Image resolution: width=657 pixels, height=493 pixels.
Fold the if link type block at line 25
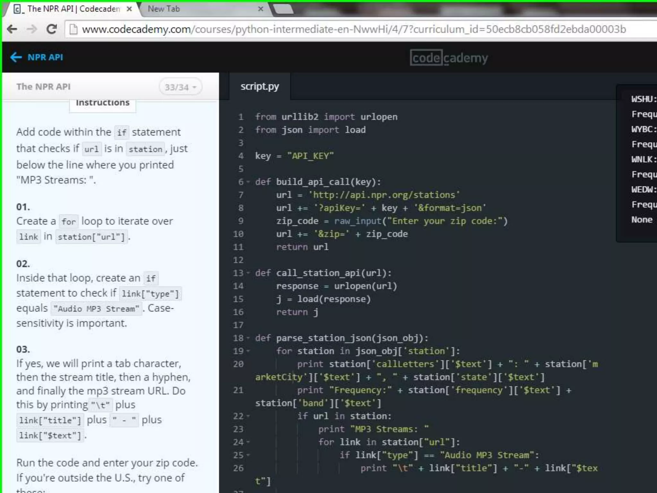click(248, 455)
